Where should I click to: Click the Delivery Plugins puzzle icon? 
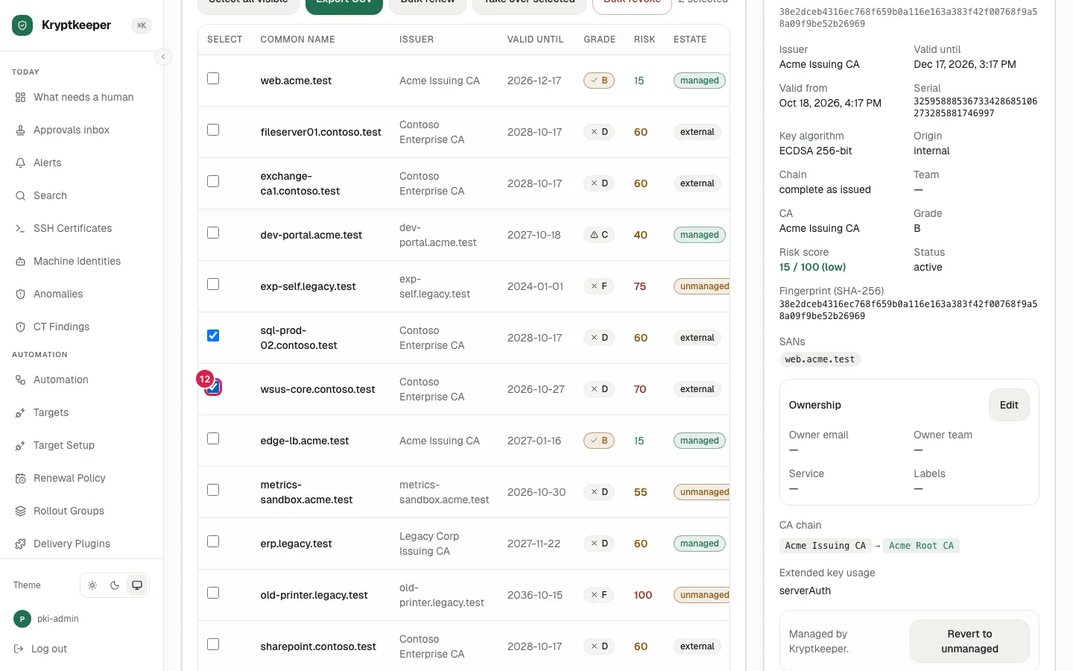tap(21, 544)
